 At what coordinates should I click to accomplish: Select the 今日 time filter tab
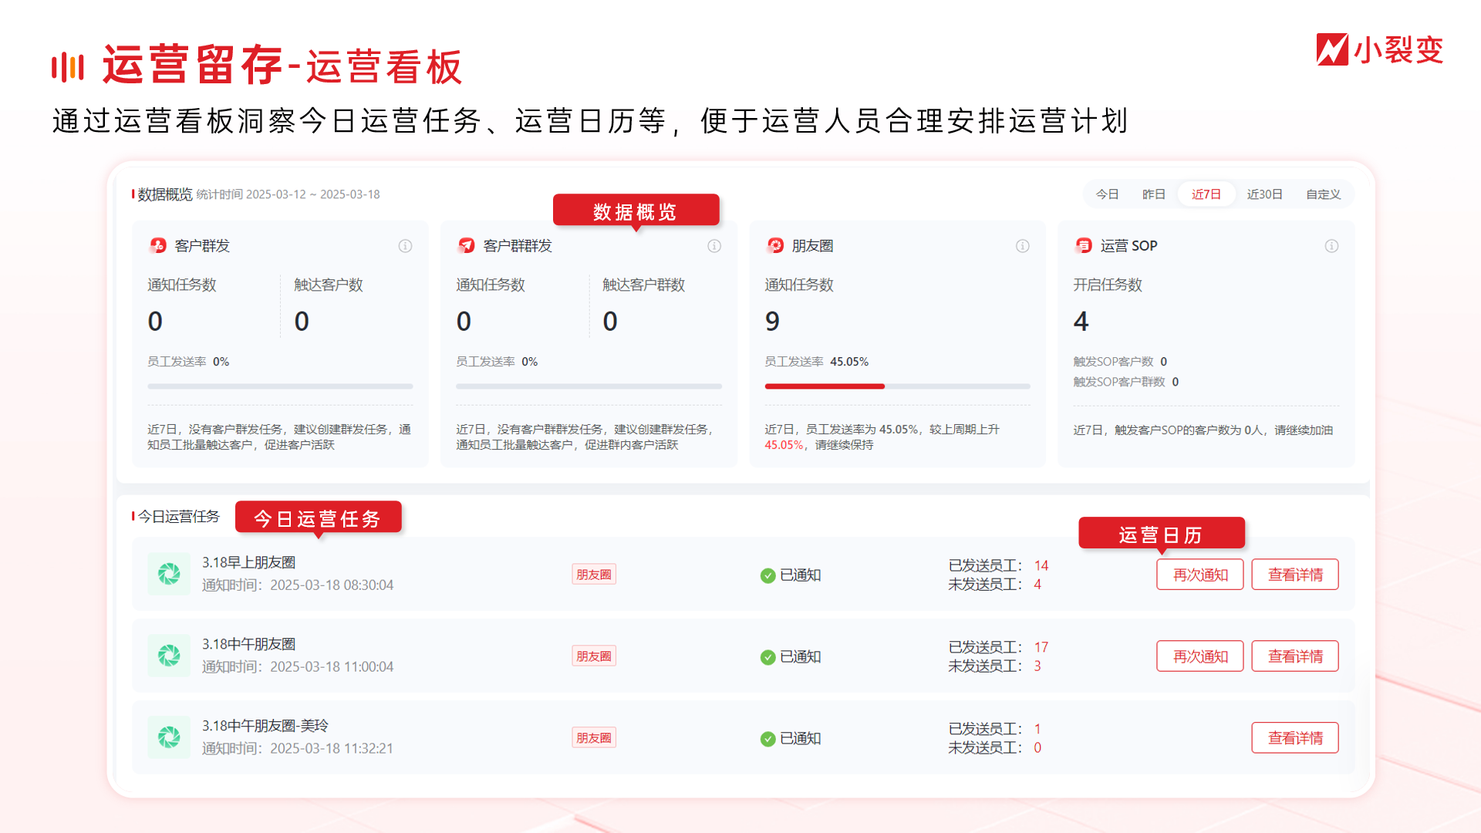tap(1107, 194)
